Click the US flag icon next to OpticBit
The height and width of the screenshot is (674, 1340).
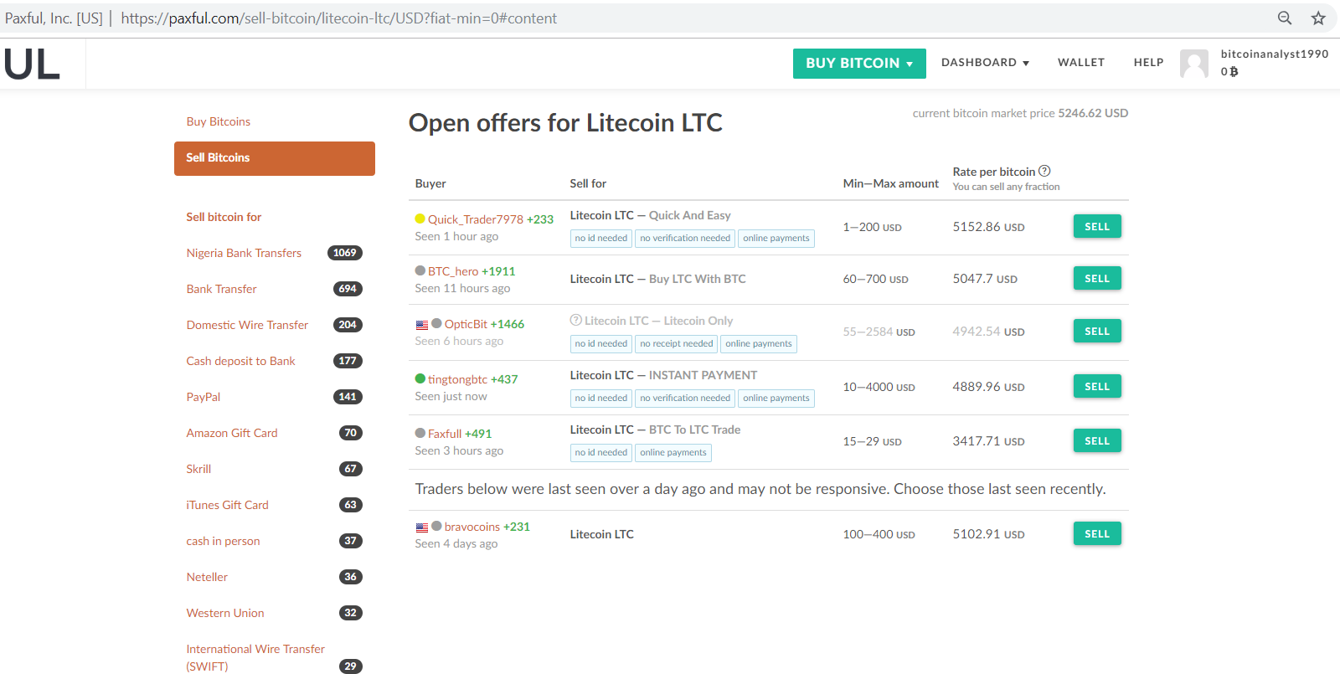(422, 325)
